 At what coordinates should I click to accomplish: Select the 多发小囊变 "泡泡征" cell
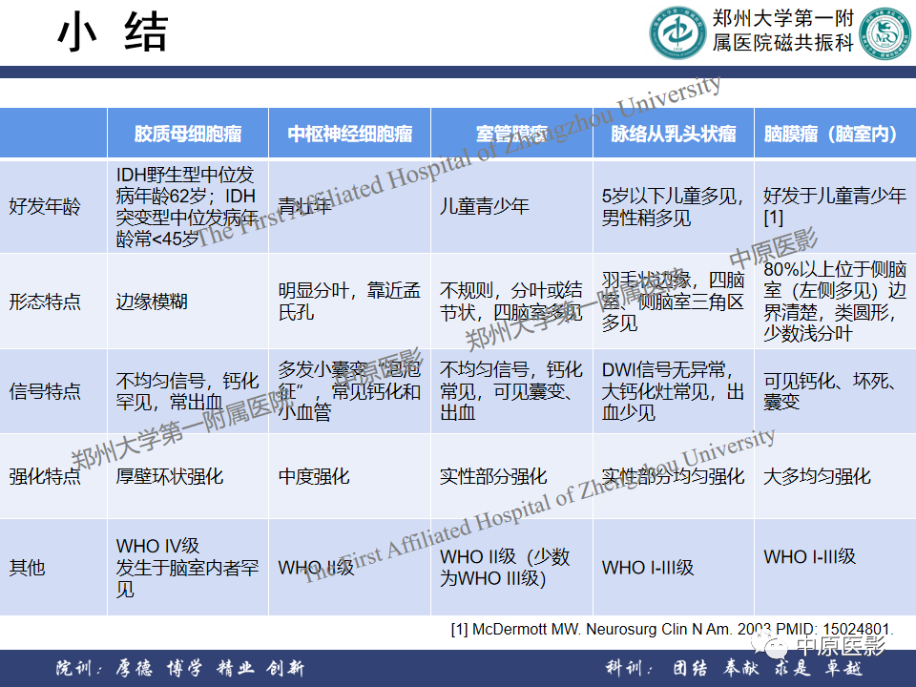(x=349, y=391)
